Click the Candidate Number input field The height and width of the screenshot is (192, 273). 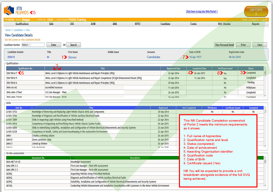point(33,45)
